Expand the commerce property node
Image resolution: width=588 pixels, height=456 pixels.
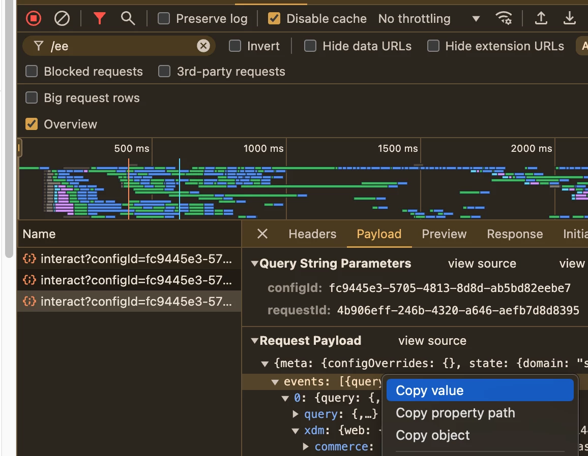pos(306,447)
